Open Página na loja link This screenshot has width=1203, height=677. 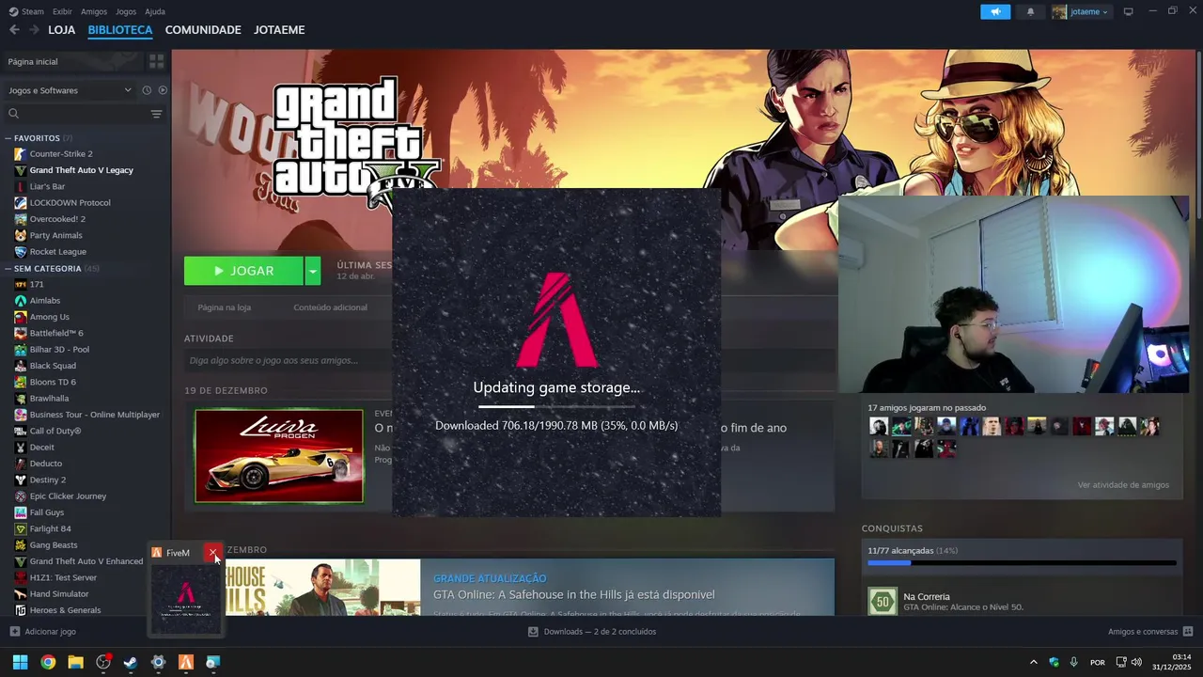point(224,307)
